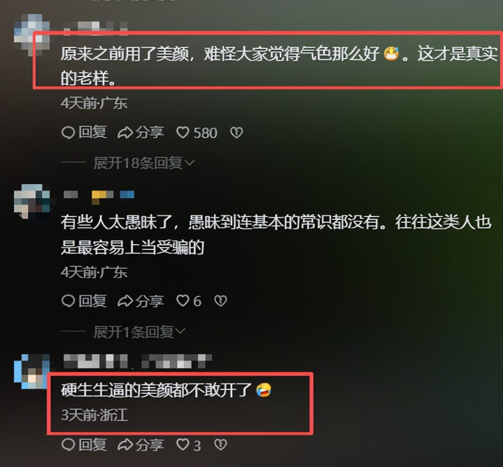Reply to the 愚昧 comment
This screenshot has width=503, height=467.
[x=84, y=301]
